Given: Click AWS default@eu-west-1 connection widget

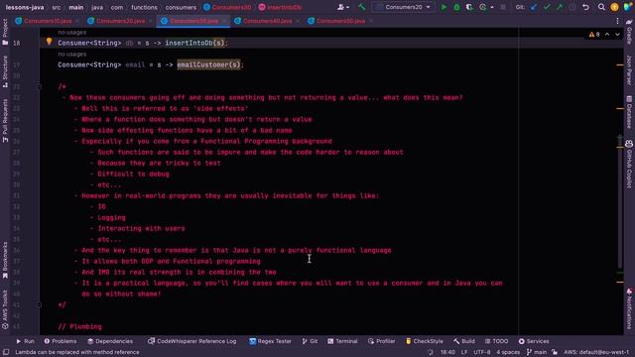Looking at the screenshot, I should (x=596, y=352).
